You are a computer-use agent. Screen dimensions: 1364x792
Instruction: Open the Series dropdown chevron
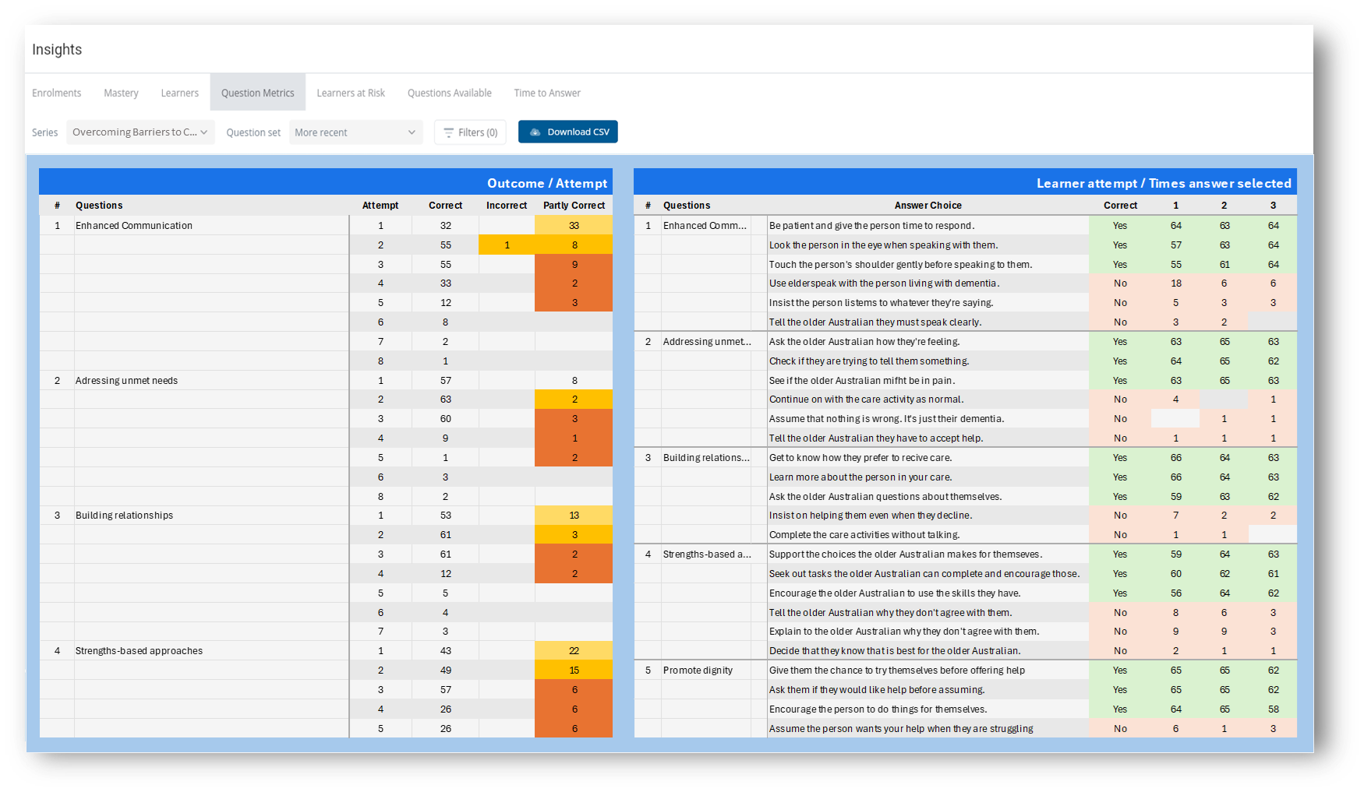tap(204, 132)
